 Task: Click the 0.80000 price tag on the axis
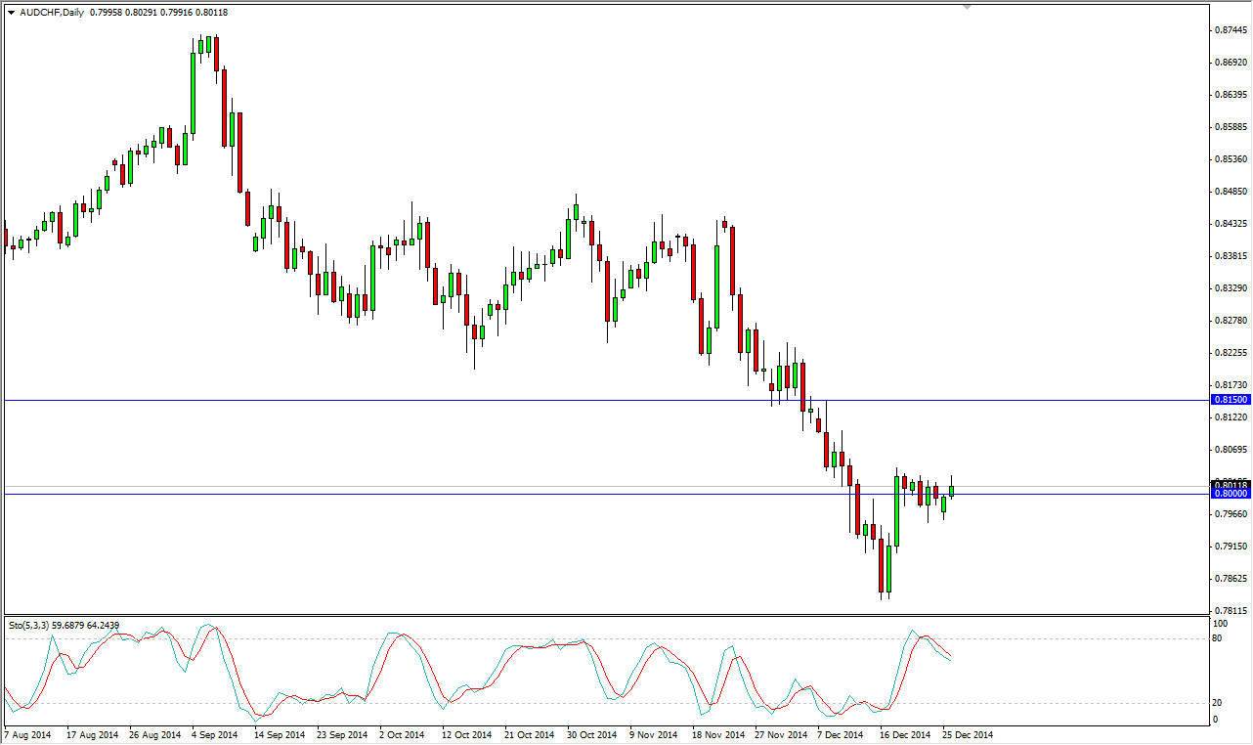pyautogui.click(x=1231, y=495)
